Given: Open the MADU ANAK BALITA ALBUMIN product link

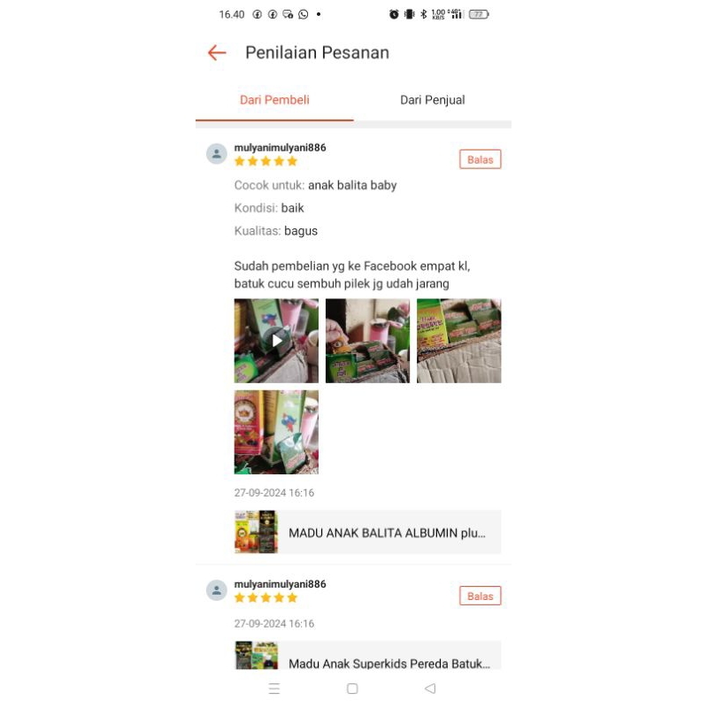Looking at the screenshot, I should click(x=367, y=533).
